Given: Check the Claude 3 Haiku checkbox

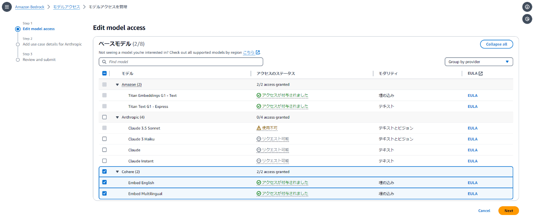Looking at the screenshot, I should (x=104, y=139).
